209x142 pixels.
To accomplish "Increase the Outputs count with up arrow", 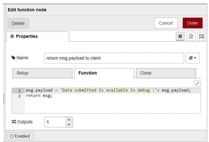I will point(69,120).
